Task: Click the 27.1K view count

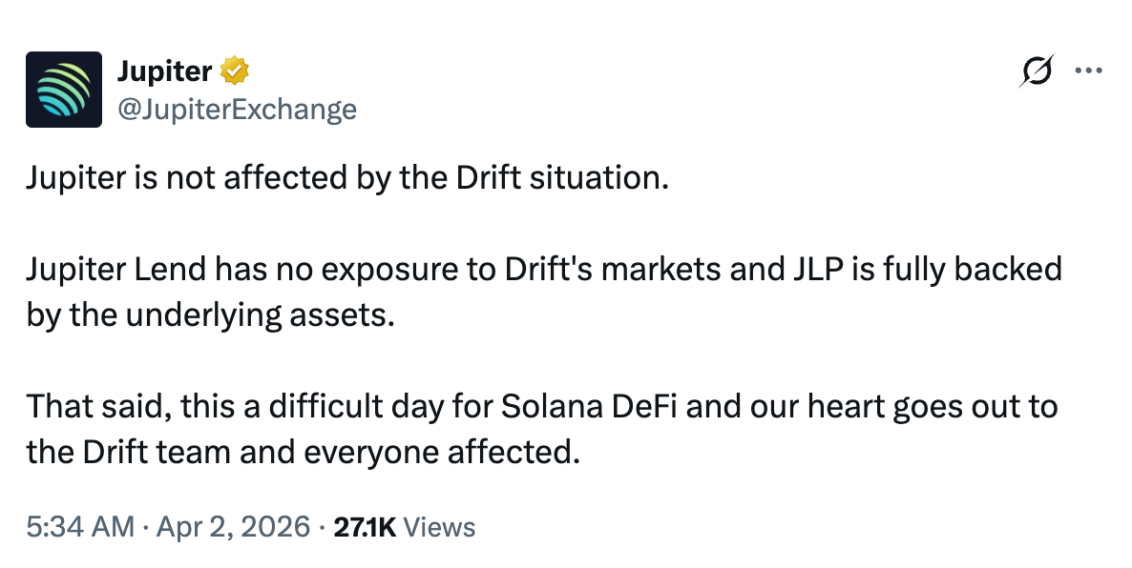Action: tap(364, 526)
